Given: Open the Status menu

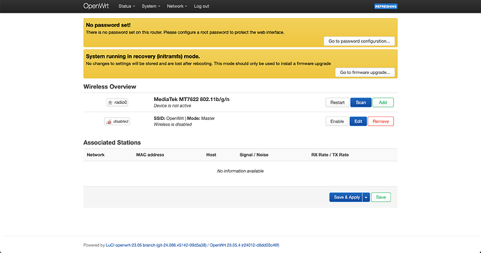Looking at the screenshot, I should point(126,6).
